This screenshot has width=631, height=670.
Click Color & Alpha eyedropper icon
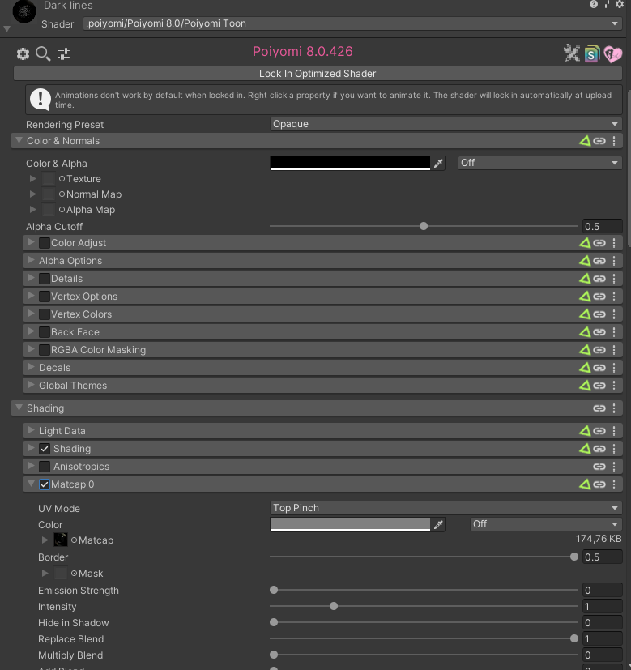438,163
